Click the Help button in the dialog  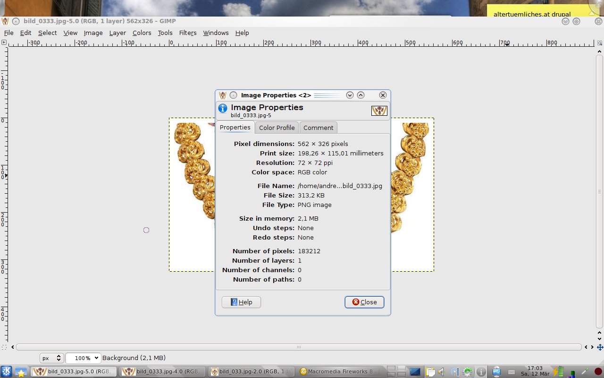[x=241, y=302]
